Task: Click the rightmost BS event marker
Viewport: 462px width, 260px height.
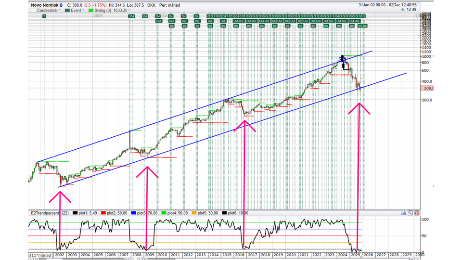Action: (x=365, y=26)
